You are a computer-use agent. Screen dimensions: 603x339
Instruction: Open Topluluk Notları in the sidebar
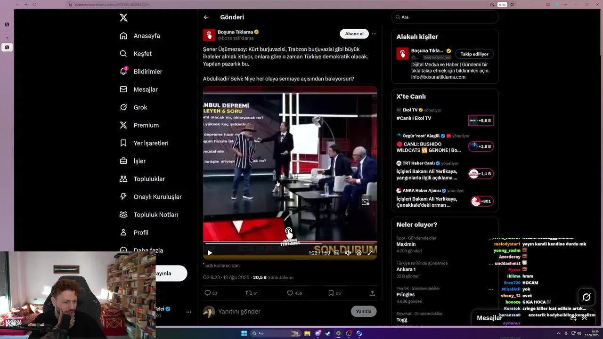148,215
